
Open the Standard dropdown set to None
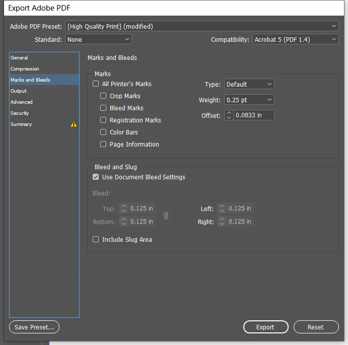click(x=98, y=39)
